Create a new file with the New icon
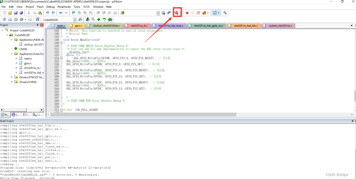 (4, 13)
